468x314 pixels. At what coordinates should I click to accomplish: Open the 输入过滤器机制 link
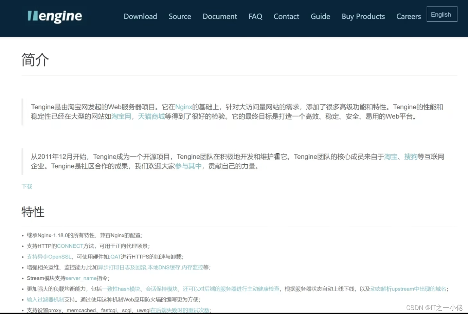tap(44, 299)
